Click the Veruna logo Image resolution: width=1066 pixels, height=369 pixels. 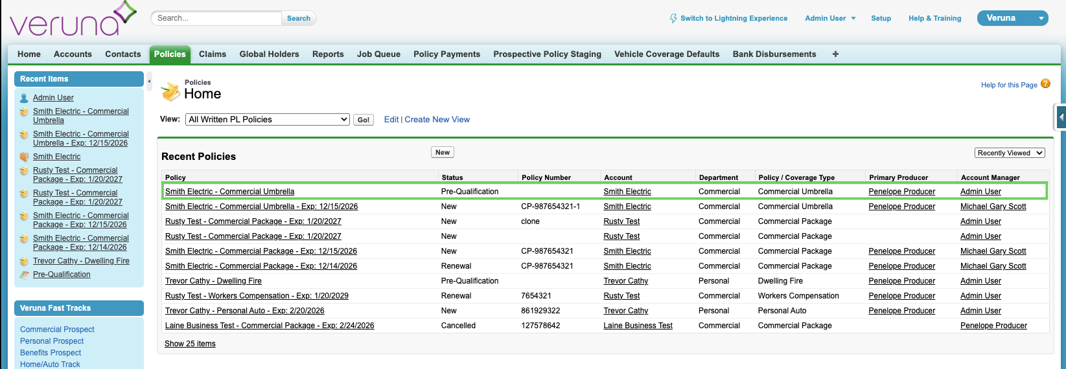(73, 19)
